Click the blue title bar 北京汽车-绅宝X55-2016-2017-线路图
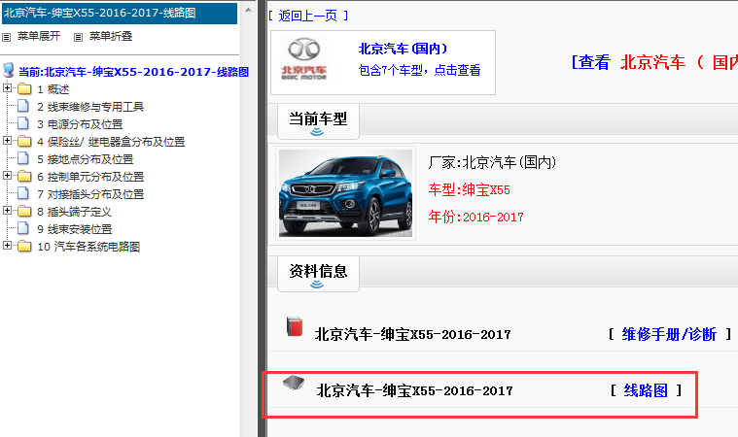Image resolution: width=738 pixels, height=437 pixels. (120, 14)
